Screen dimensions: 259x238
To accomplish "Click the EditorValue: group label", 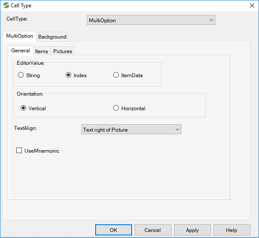I will [31, 63].
